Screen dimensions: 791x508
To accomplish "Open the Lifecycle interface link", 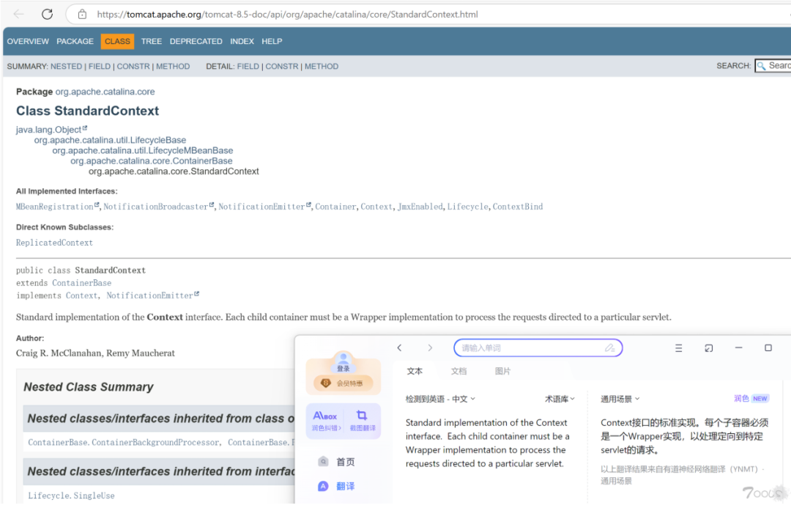I will 467,207.
